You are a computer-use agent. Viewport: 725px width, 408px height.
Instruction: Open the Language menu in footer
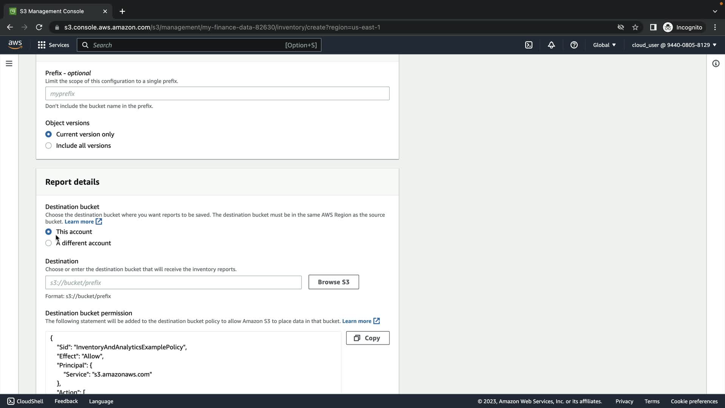tap(101, 401)
